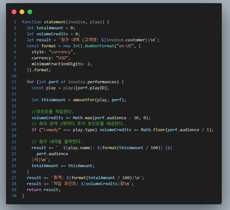Click '${invoice.customer}' on line 4
This screenshot has height=210, width=230.
tap(125, 40)
